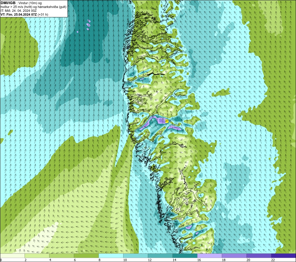
Task: Click the 14–16 m/s legend color block
Action: click(x=185, y=256)
